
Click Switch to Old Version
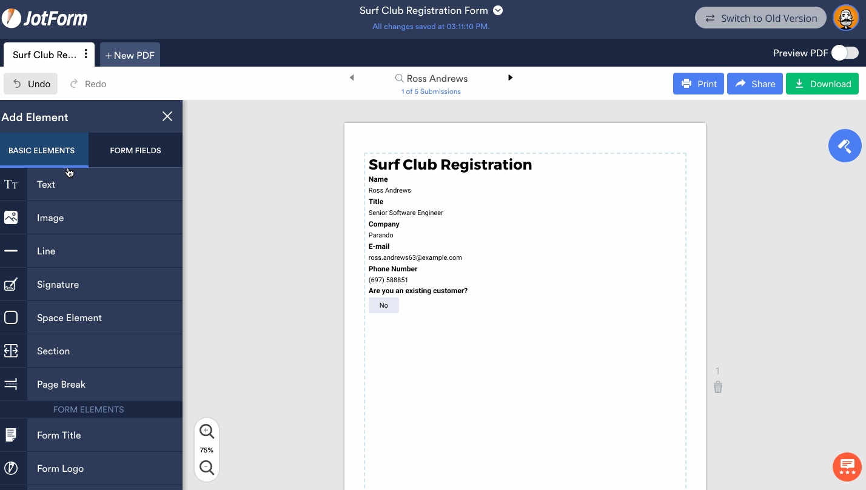tap(760, 18)
